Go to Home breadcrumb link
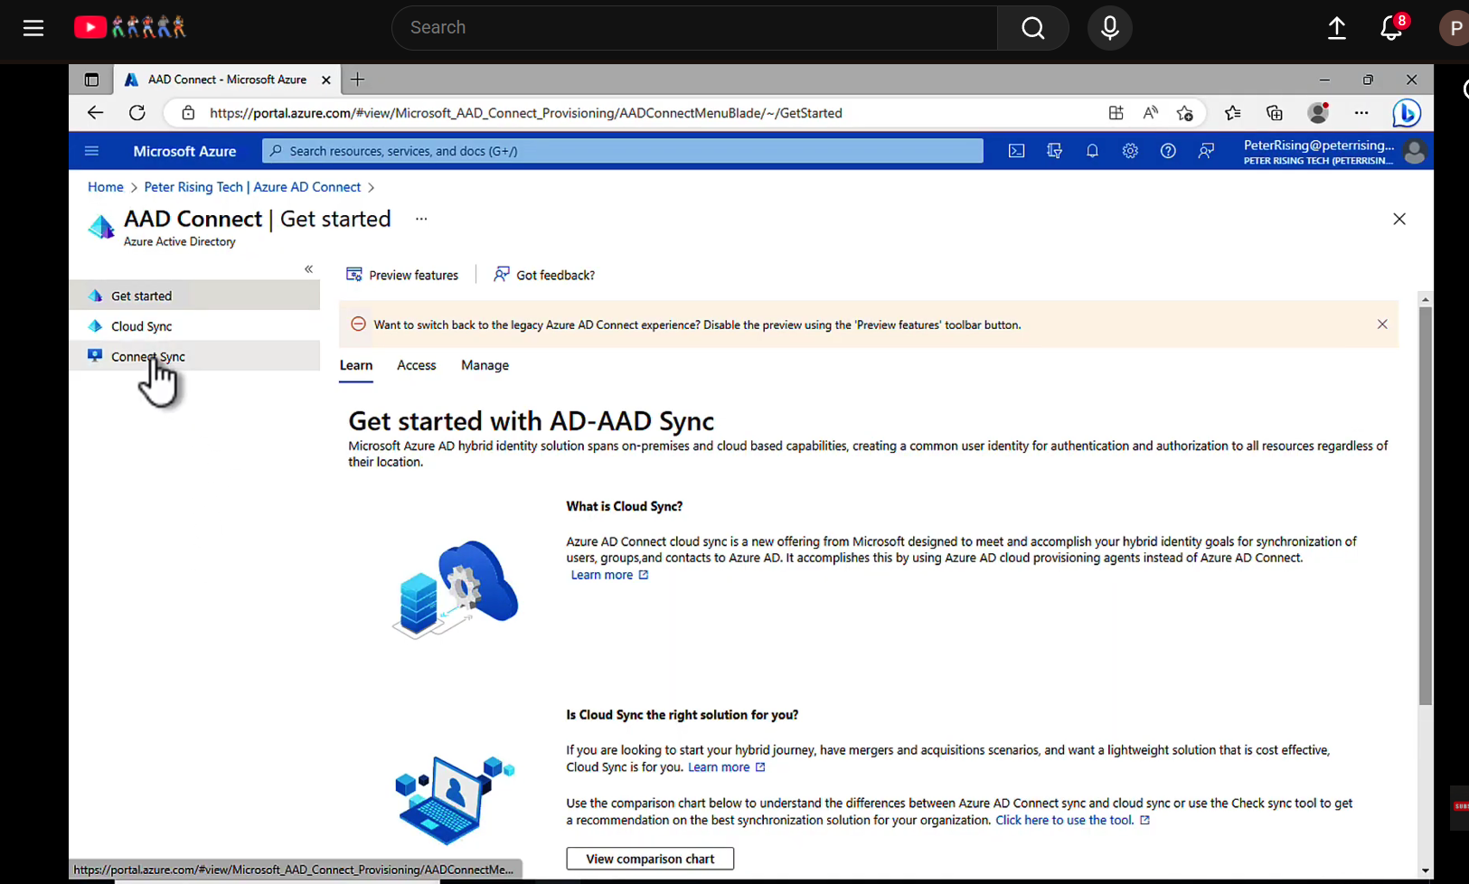Screen dimensions: 1469x884 tap(106, 187)
